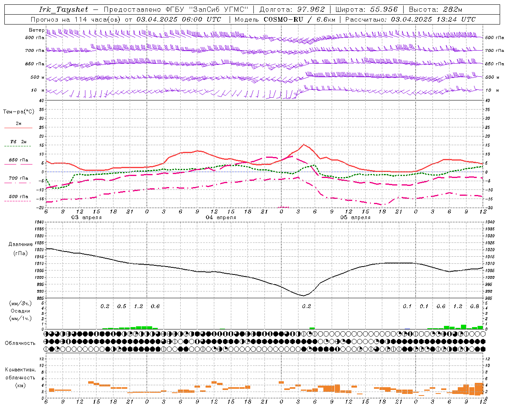506x405 pixels.
Task: Click the station name Irk_Tayshet
Action: click(64, 9)
